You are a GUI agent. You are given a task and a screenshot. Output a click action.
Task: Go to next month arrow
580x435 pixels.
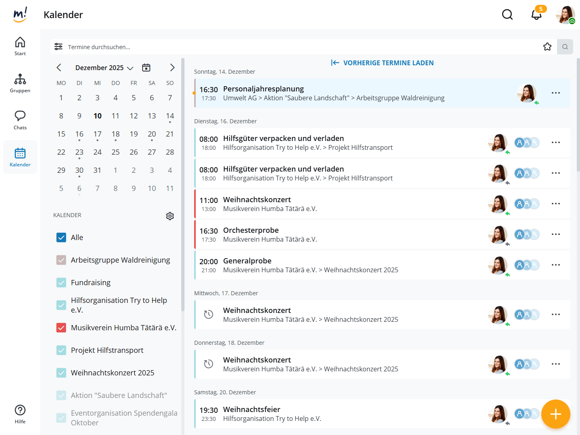point(172,68)
